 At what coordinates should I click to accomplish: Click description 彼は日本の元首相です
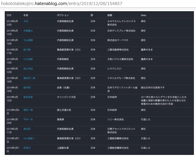coord(153,88)
